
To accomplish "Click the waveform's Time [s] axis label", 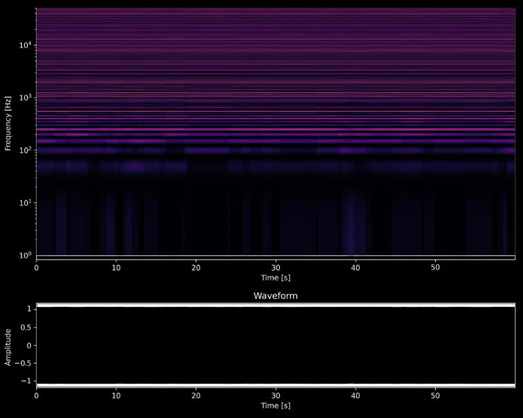I will click(x=275, y=406).
